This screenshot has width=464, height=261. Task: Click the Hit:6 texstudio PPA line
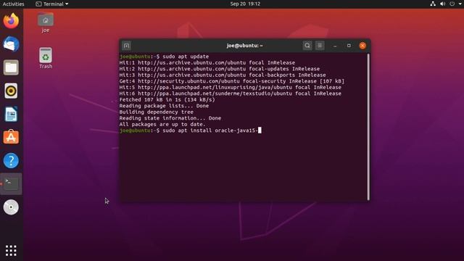(231, 94)
